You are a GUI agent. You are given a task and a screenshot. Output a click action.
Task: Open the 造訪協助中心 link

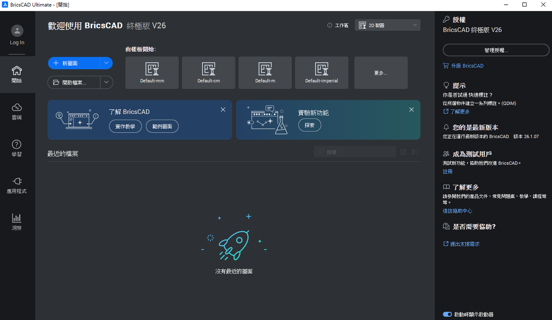pos(458,211)
